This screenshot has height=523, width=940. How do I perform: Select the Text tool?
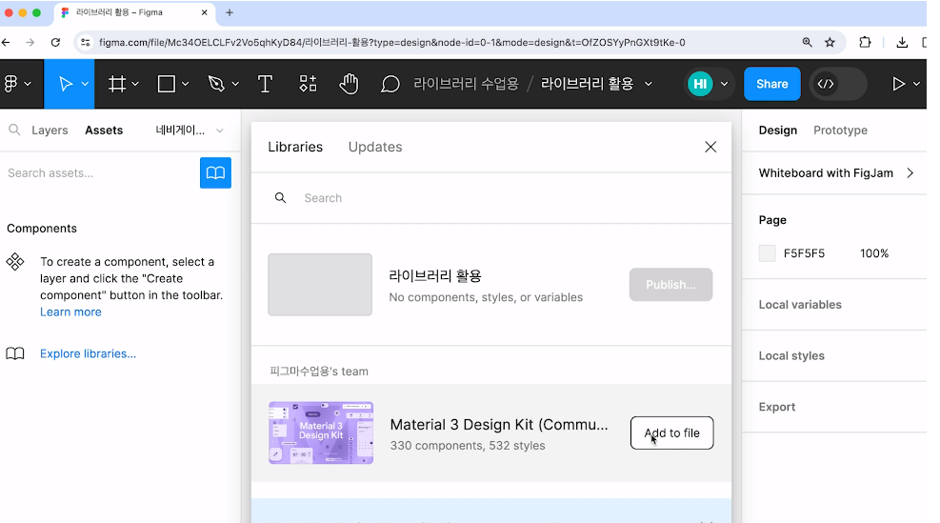point(265,84)
